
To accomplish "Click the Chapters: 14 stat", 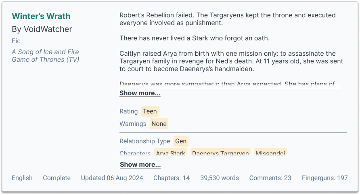I will pos(172,178).
